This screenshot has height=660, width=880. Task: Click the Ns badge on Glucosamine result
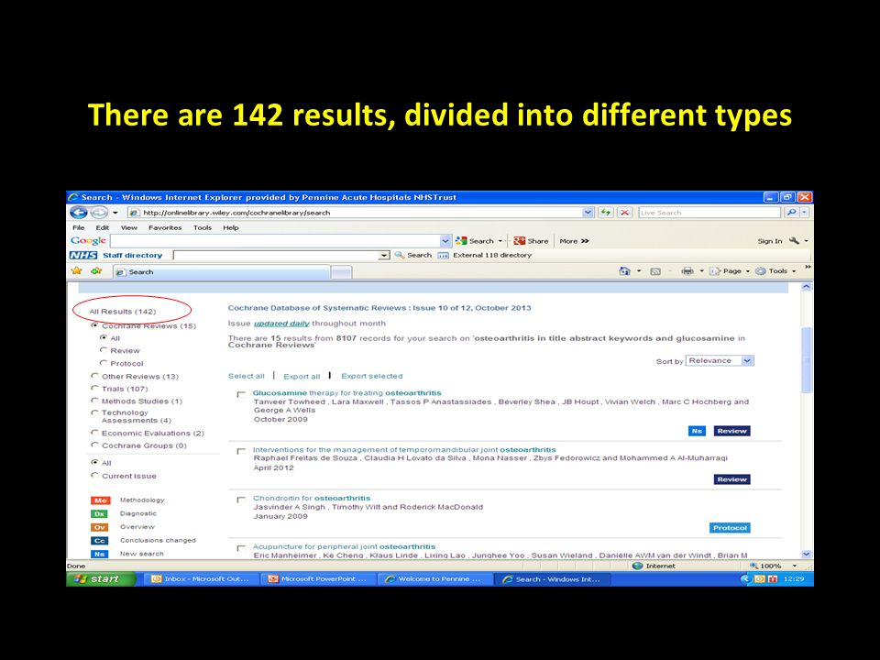click(x=697, y=431)
